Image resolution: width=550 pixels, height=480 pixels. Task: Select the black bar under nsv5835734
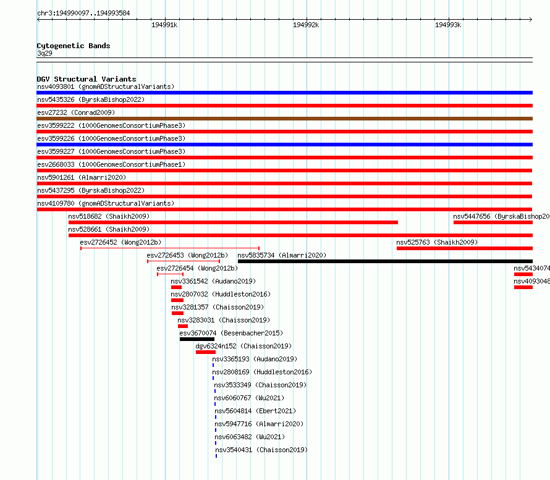385,261
